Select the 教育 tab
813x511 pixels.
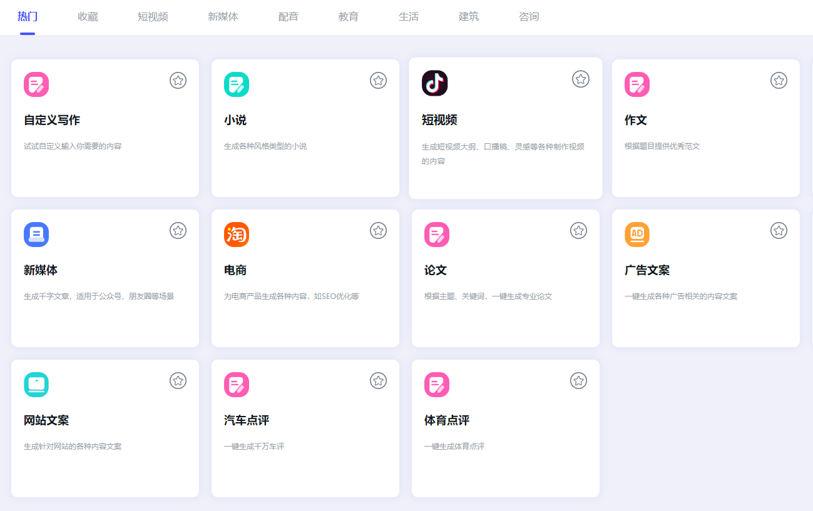pyautogui.click(x=348, y=17)
